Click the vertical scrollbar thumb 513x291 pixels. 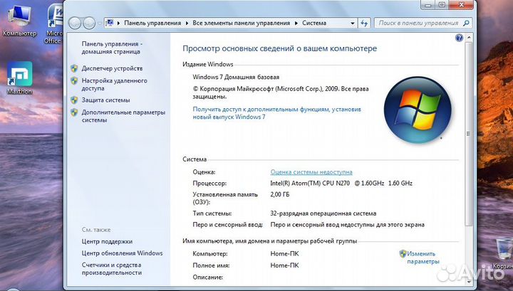coord(469,134)
